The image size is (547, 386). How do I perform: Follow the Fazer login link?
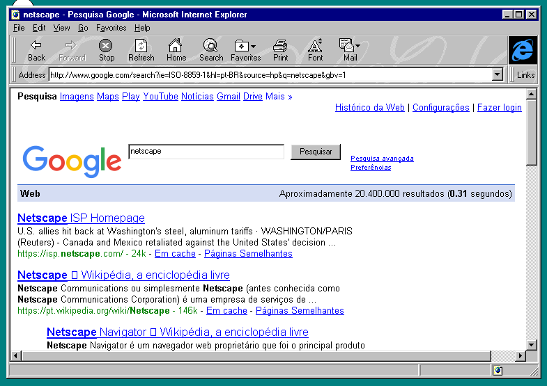click(x=499, y=108)
